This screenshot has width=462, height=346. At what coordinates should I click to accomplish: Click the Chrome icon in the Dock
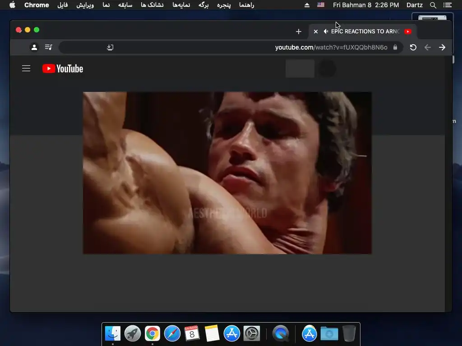152,333
